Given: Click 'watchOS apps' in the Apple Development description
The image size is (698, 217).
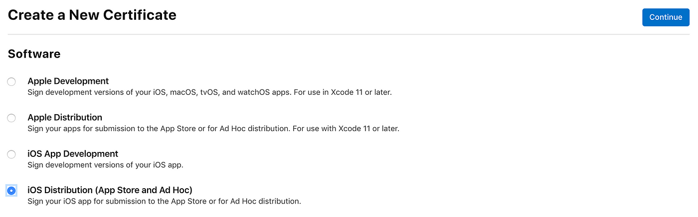Looking at the screenshot, I should pos(262,92).
